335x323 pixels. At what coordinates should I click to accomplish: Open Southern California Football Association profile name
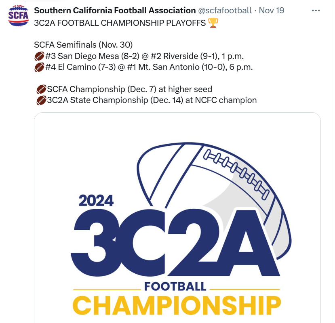[115, 10]
